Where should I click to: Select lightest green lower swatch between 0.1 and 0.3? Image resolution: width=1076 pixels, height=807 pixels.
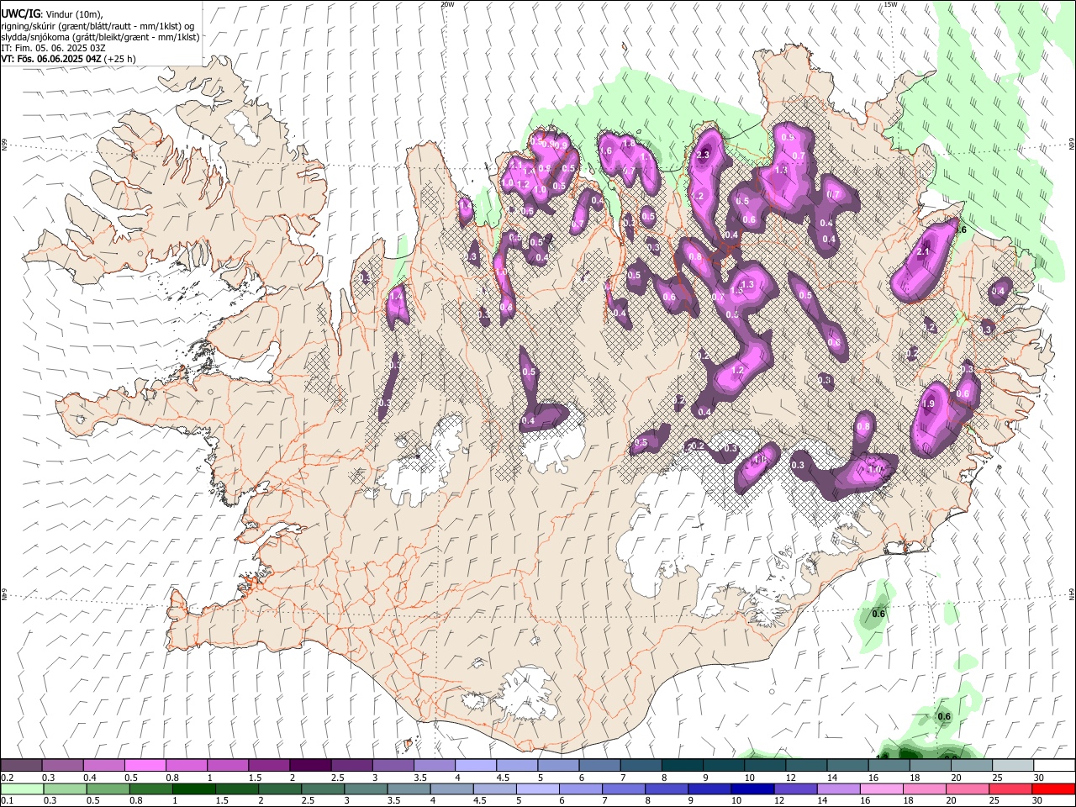22,789
